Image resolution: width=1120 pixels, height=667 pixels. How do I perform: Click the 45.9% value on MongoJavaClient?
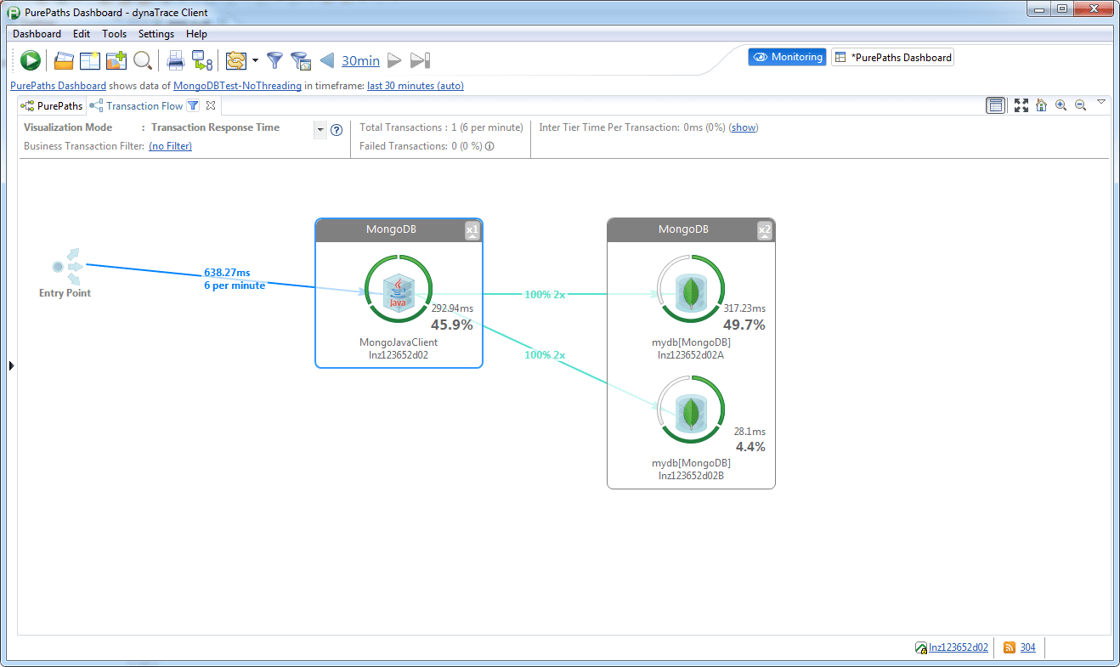point(452,325)
